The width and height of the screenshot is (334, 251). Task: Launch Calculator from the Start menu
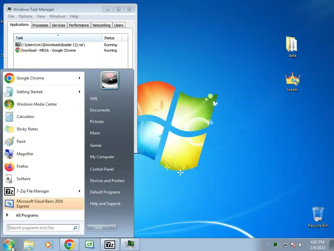point(44,117)
